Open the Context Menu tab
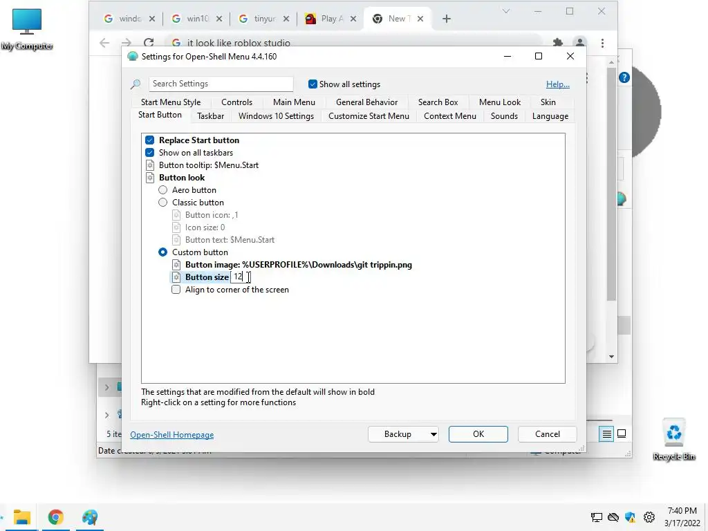708x531 pixels. [x=449, y=116]
